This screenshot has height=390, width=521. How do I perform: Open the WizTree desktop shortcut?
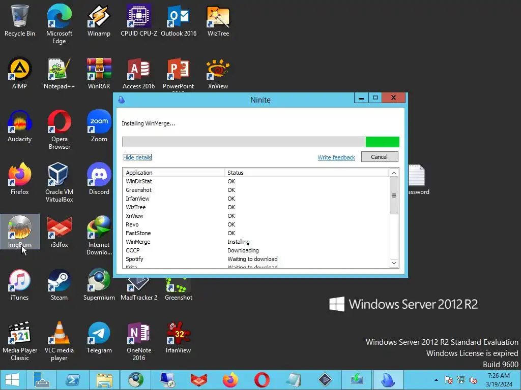[x=218, y=20]
